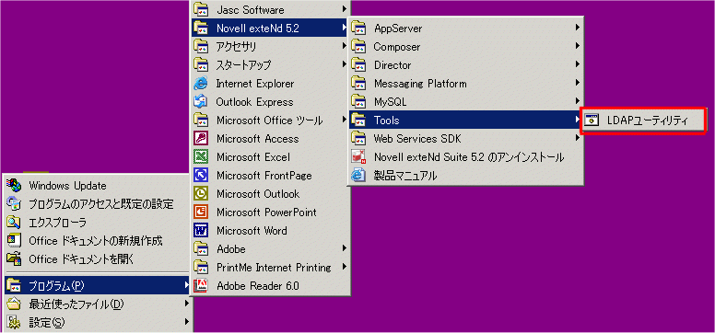Viewport: 715px width, 333px height.
Task: Click the 最近使ったファイル folder icon
Action: (x=14, y=304)
